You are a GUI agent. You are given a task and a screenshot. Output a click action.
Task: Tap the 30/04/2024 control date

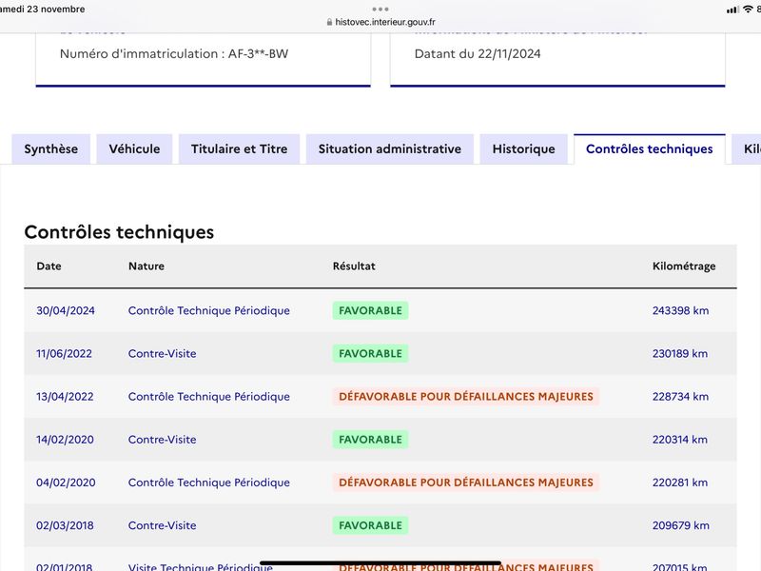[66, 310]
